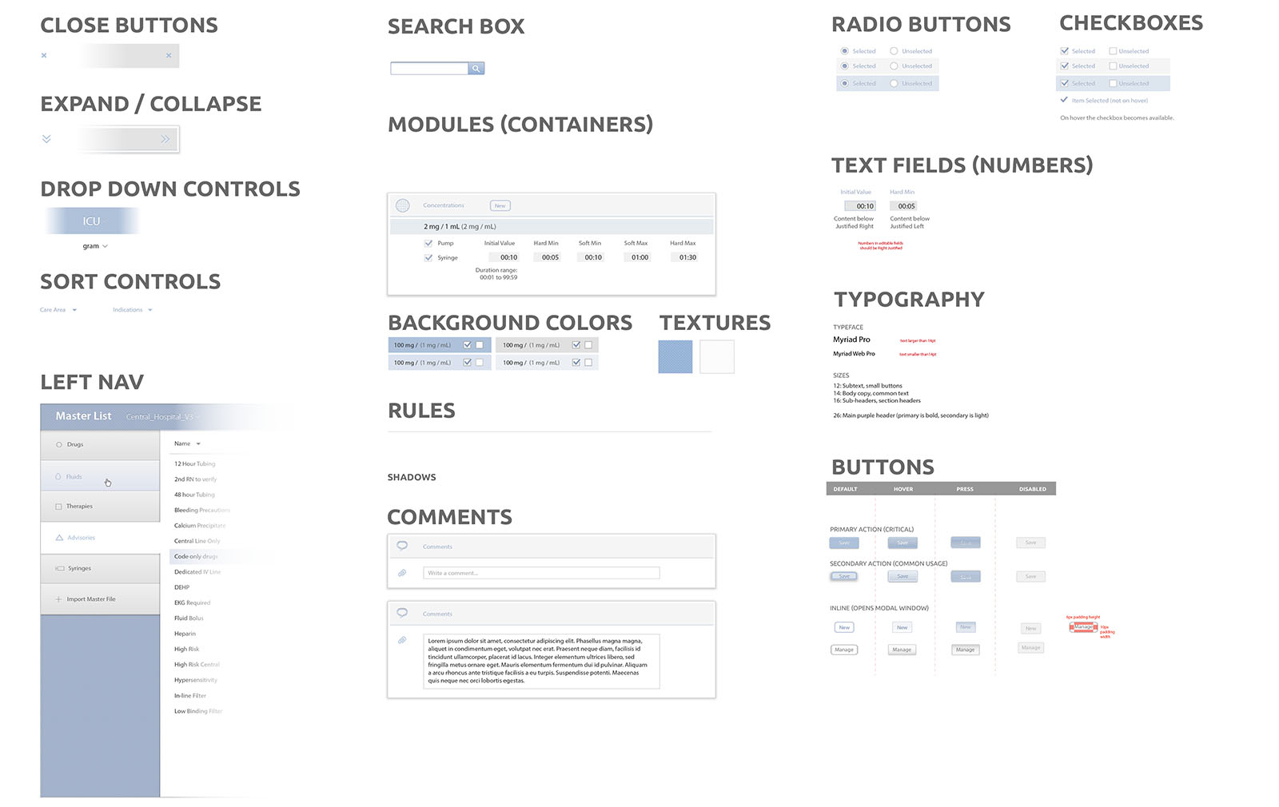Image resolution: width=1279 pixels, height=807 pixels.
Task: Click the Manage inline button in default state
Action: coord(843,650)
